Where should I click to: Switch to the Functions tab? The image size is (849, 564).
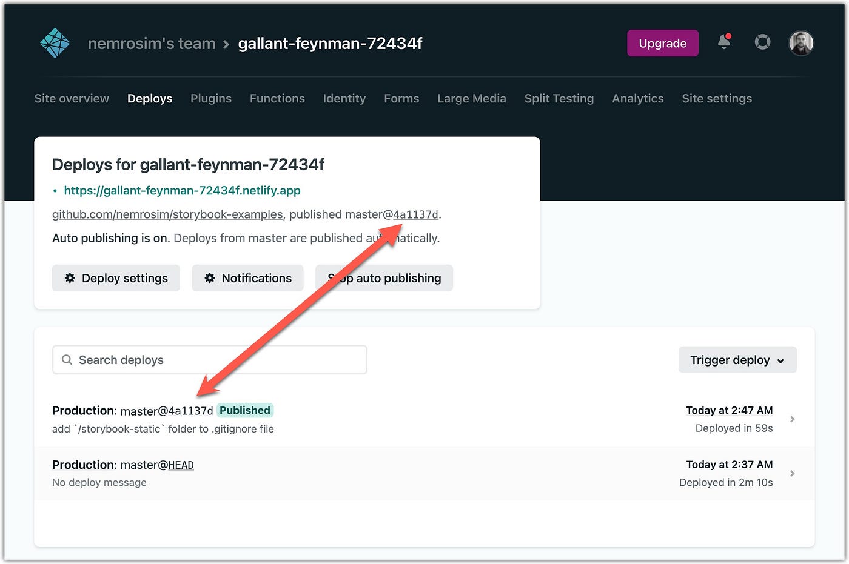277,98
